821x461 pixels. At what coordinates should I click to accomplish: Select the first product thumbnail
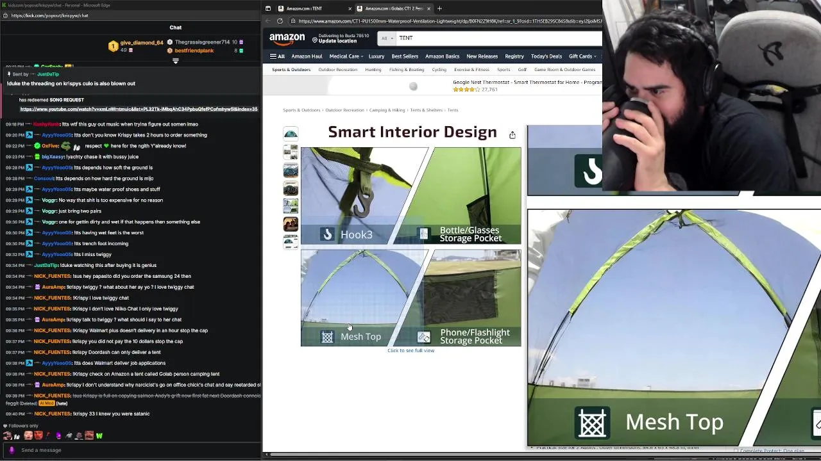point(291,134)
